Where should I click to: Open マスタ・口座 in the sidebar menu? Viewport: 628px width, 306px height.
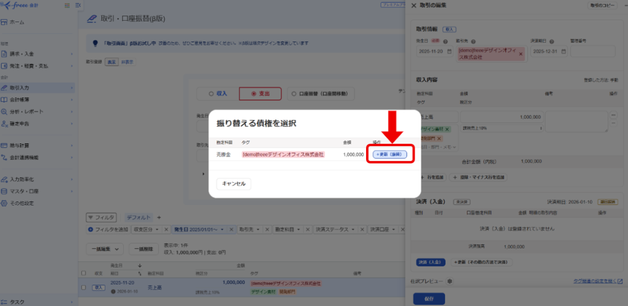coord(37,192)
